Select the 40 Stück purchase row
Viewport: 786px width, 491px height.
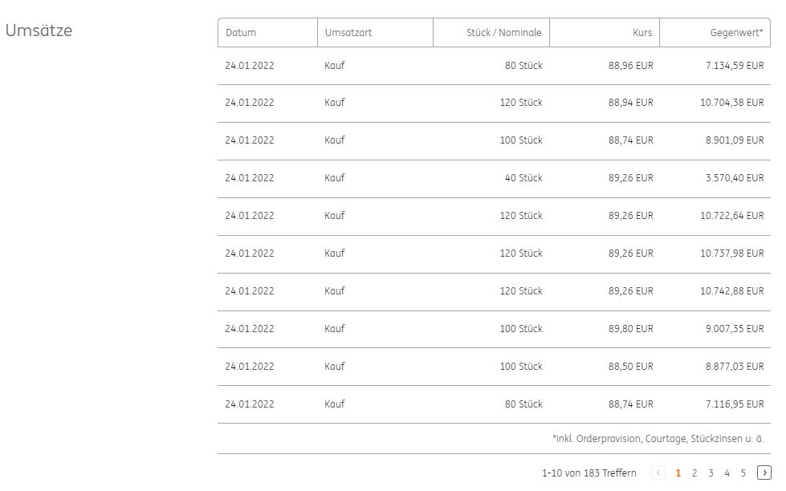493,178
